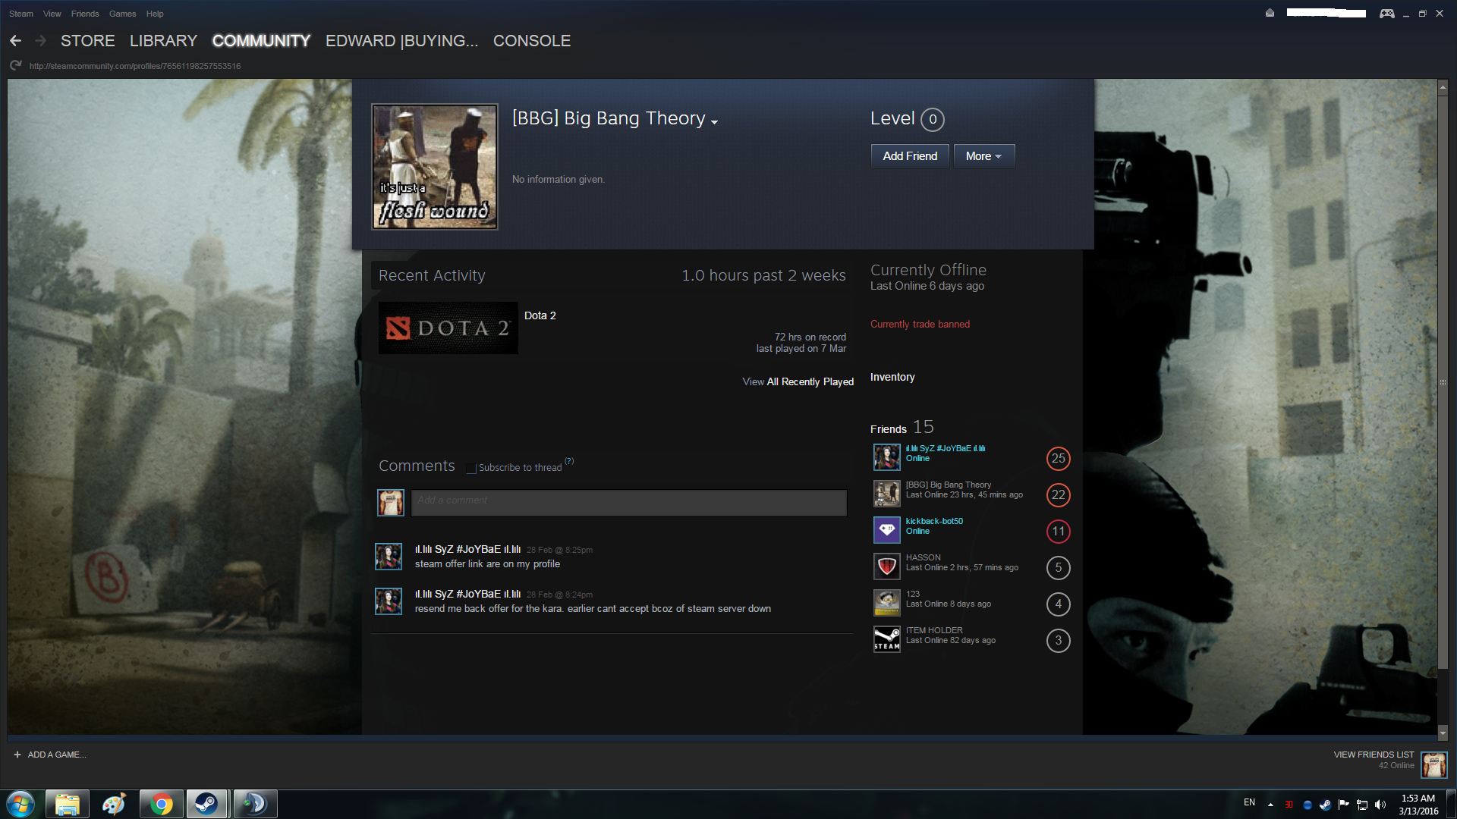This screenshot has width=1457, height=819.
Task: Click the notifications inbox icon in the title bar
Action: click(1270, 13)
